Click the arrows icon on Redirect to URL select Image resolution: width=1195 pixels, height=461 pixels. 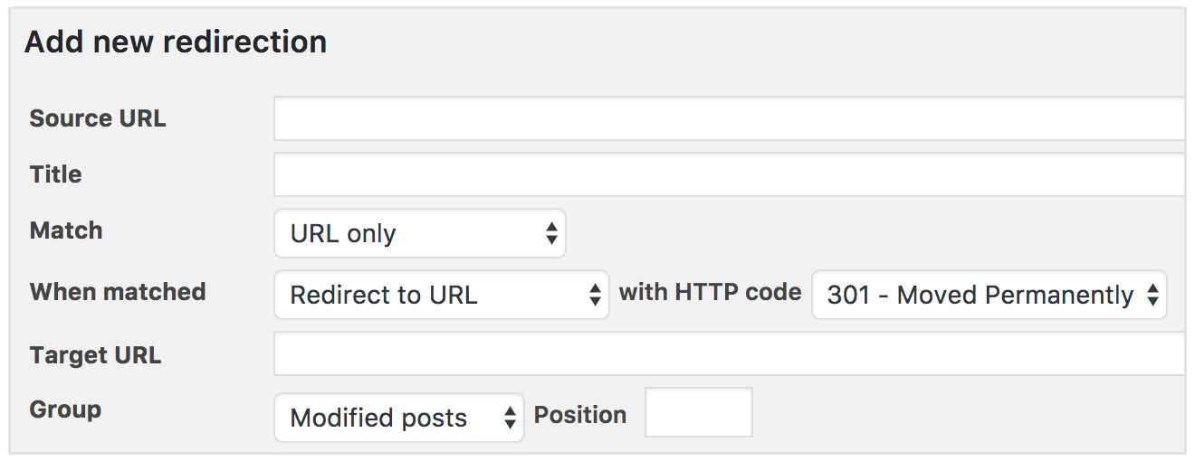[x=595, y=295]
